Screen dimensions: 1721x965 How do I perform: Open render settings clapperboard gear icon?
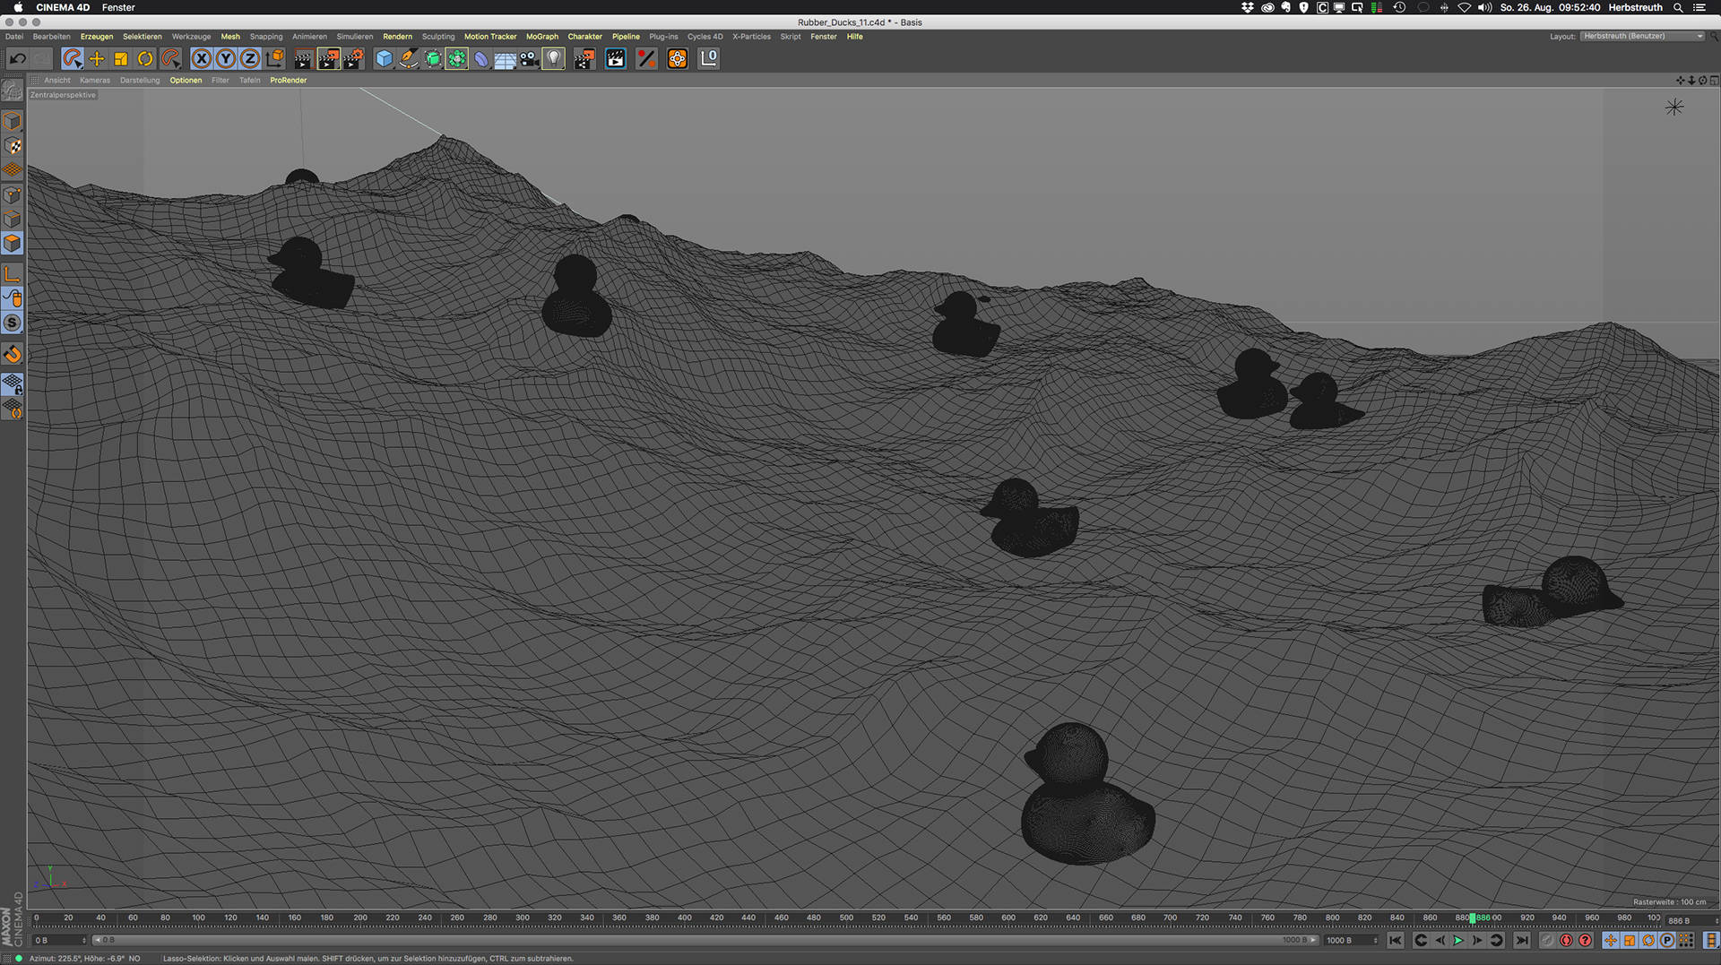coord(353,59)
